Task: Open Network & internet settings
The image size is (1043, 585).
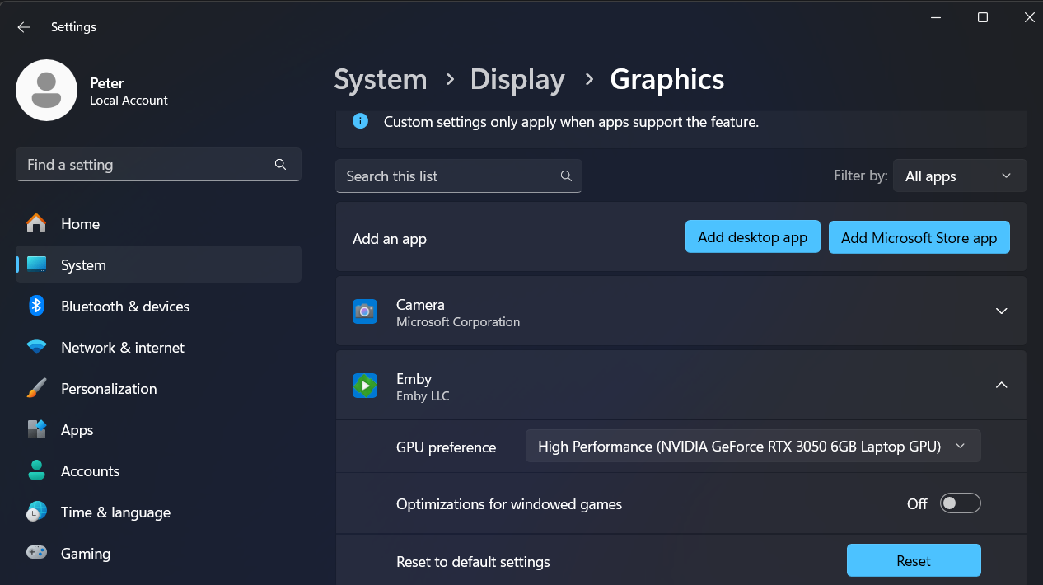Action: click(x=122, y=348)
